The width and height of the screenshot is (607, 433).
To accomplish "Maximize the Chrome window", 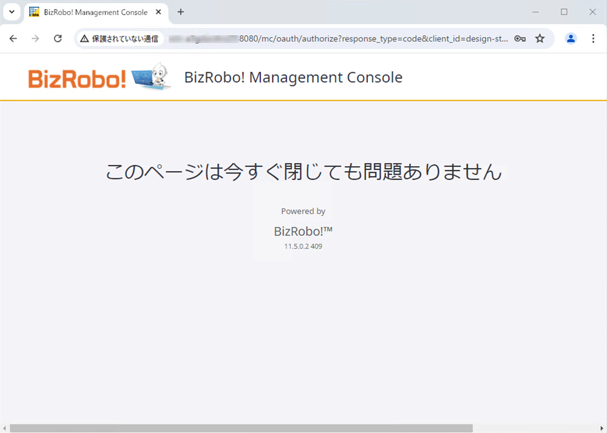I will coord(564,12).
